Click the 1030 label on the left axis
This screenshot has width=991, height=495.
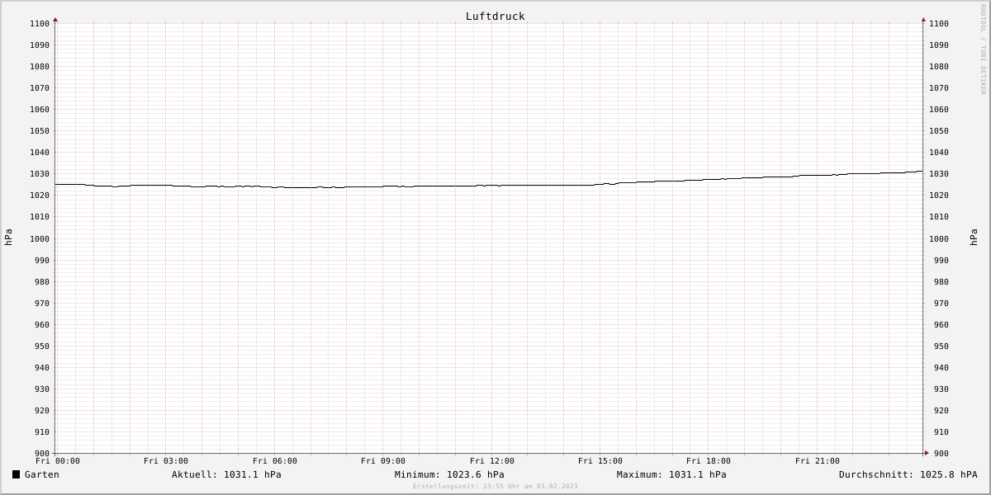click(x=40, y=174)
